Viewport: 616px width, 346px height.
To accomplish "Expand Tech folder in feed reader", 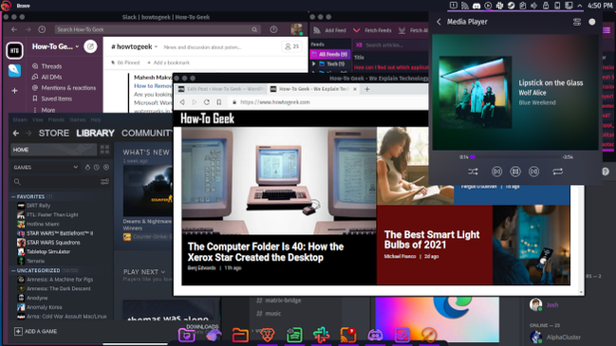I will (314, 64).
